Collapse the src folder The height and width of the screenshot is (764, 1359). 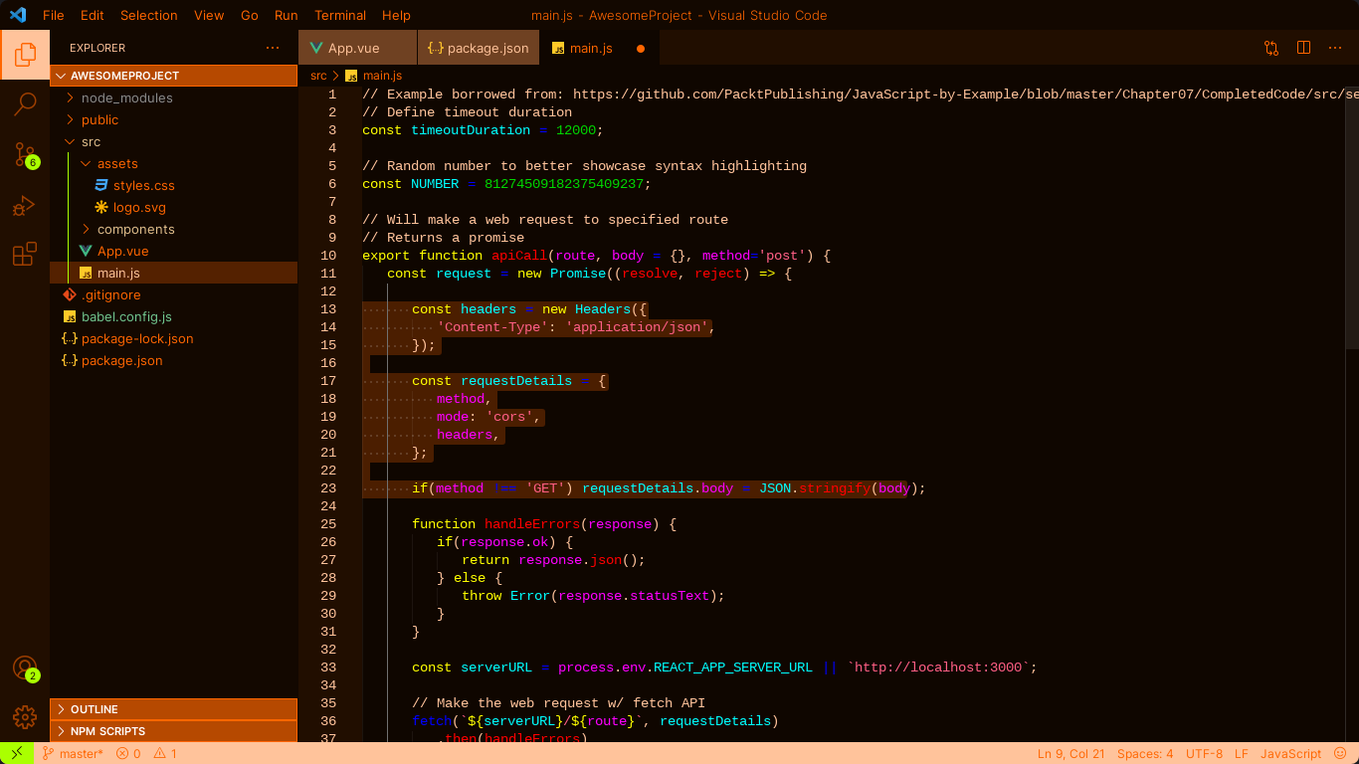pos(173,141)
